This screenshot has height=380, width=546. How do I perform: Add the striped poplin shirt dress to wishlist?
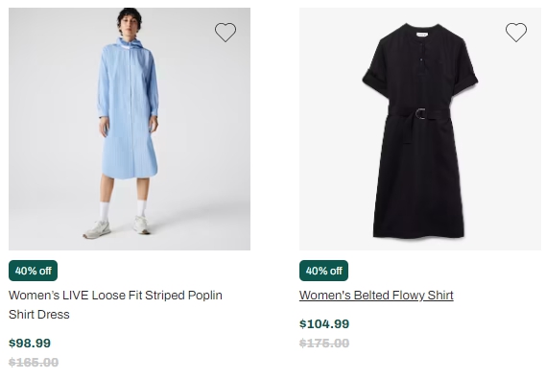pos(226,33)
